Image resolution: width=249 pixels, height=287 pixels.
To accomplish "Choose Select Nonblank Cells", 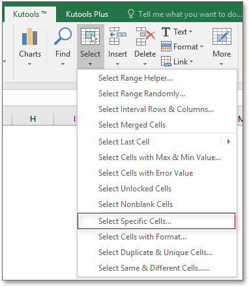I will 157,204.
